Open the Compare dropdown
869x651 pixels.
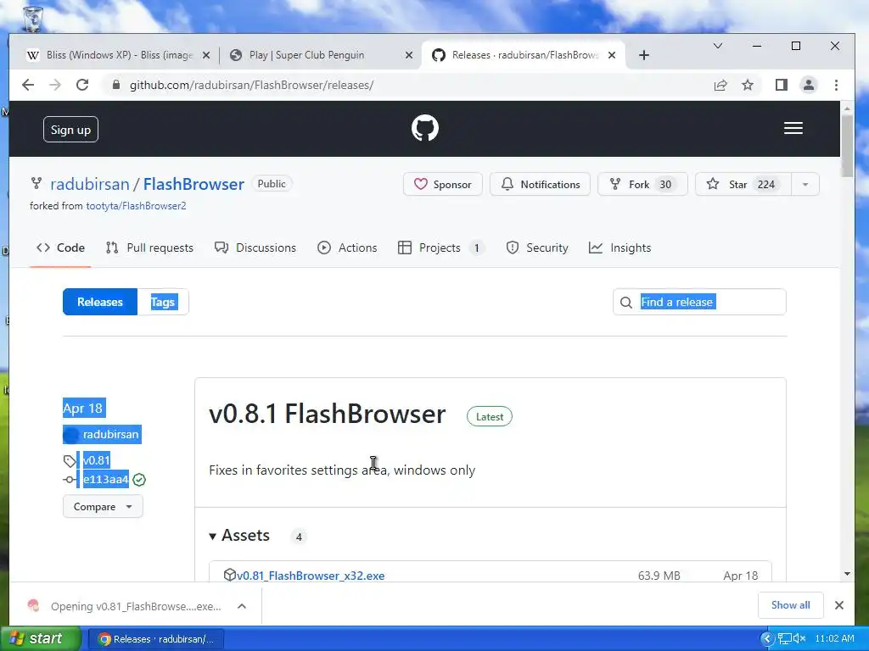point(103,507)
